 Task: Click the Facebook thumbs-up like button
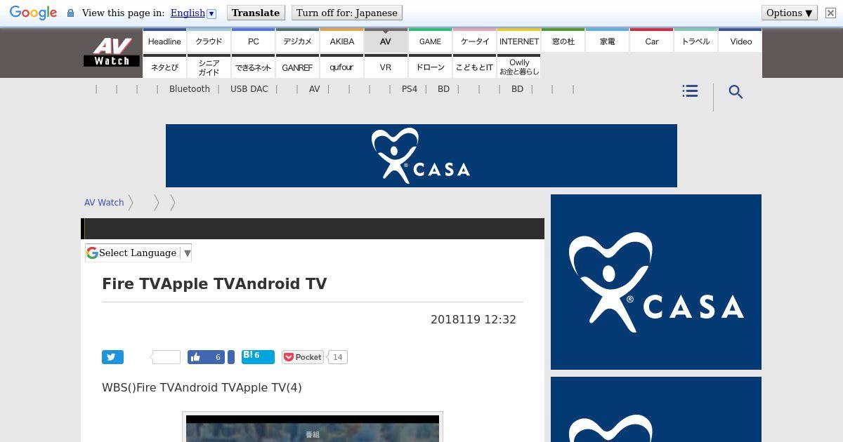(x=206, y=357)
